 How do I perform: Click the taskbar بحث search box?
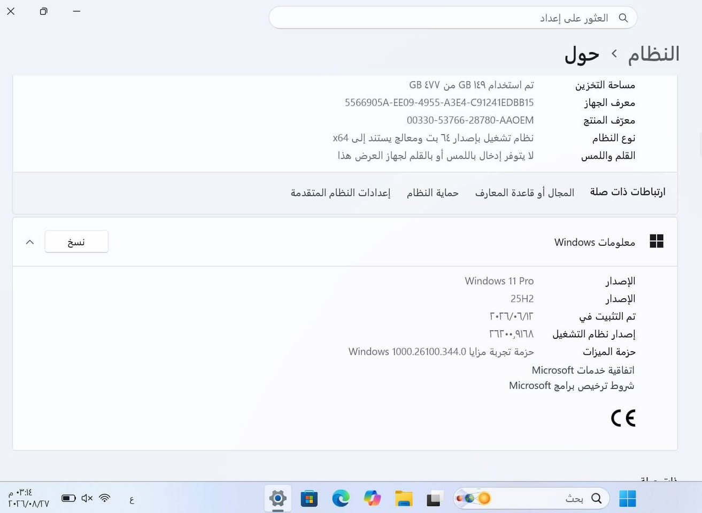point(531,499)
